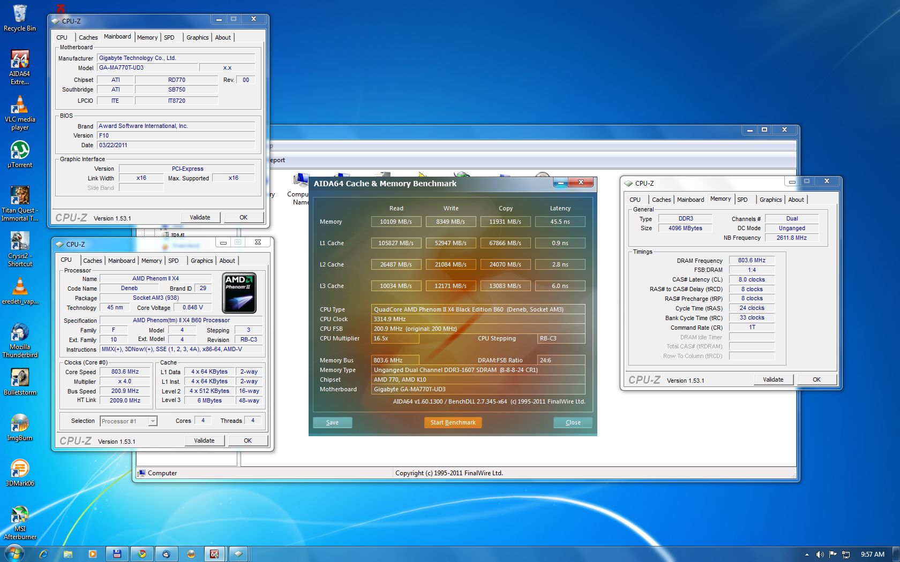This screenshot has width=900, height=562.
Task: Open the volume speaker tray icon
Action: point(820,555)
